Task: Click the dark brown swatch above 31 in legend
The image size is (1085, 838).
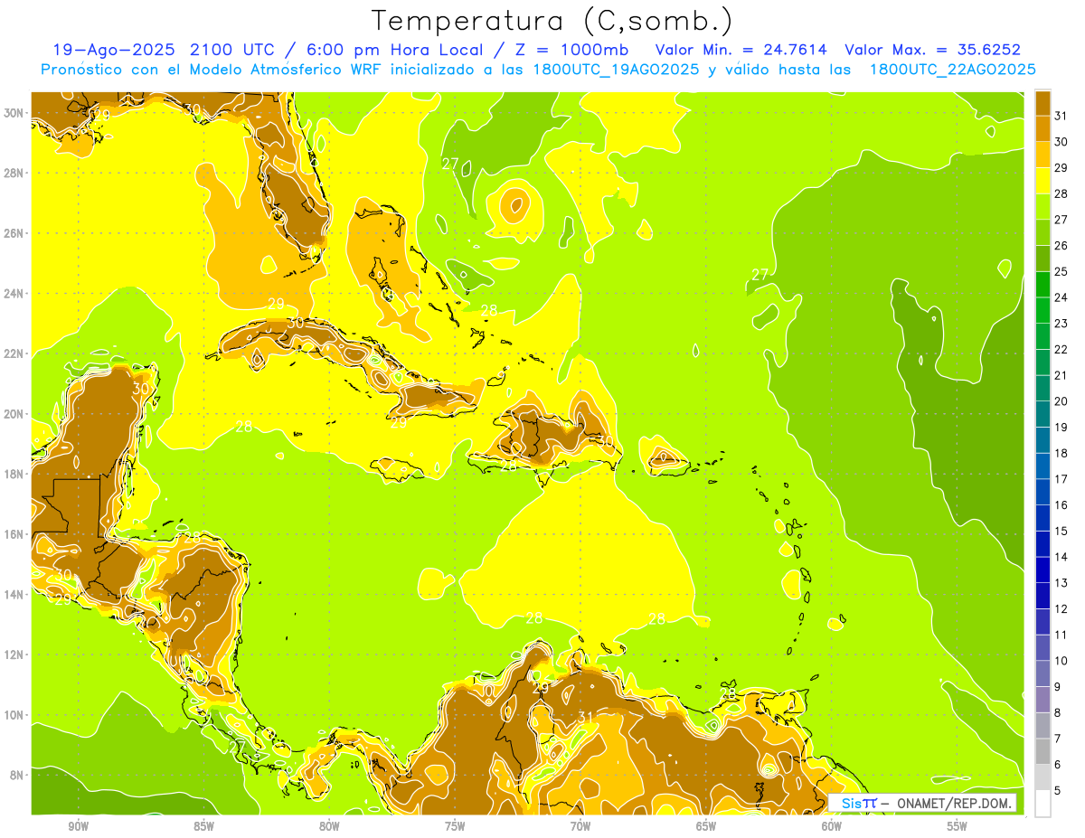Action: click(x=1043, y=103)
